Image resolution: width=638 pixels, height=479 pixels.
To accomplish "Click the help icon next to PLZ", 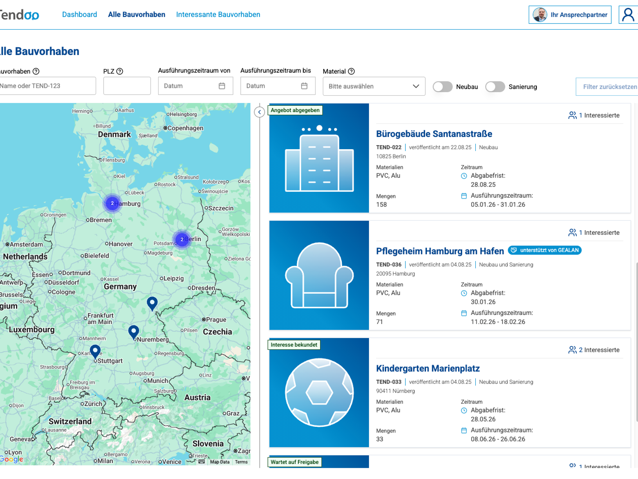I will click(120, 71).
